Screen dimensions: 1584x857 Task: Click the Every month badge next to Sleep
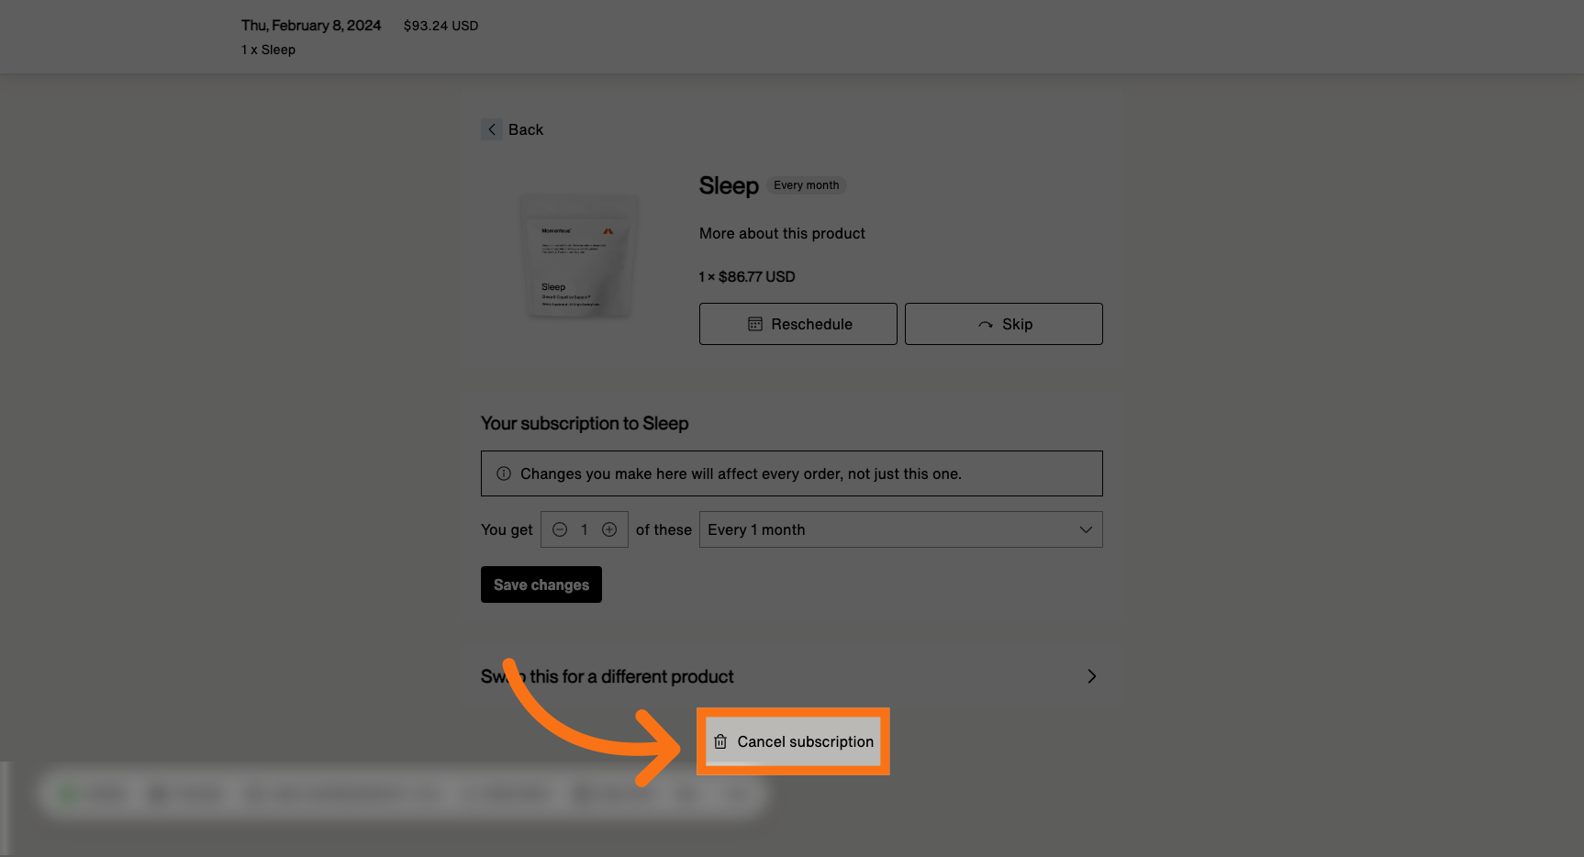806,184
